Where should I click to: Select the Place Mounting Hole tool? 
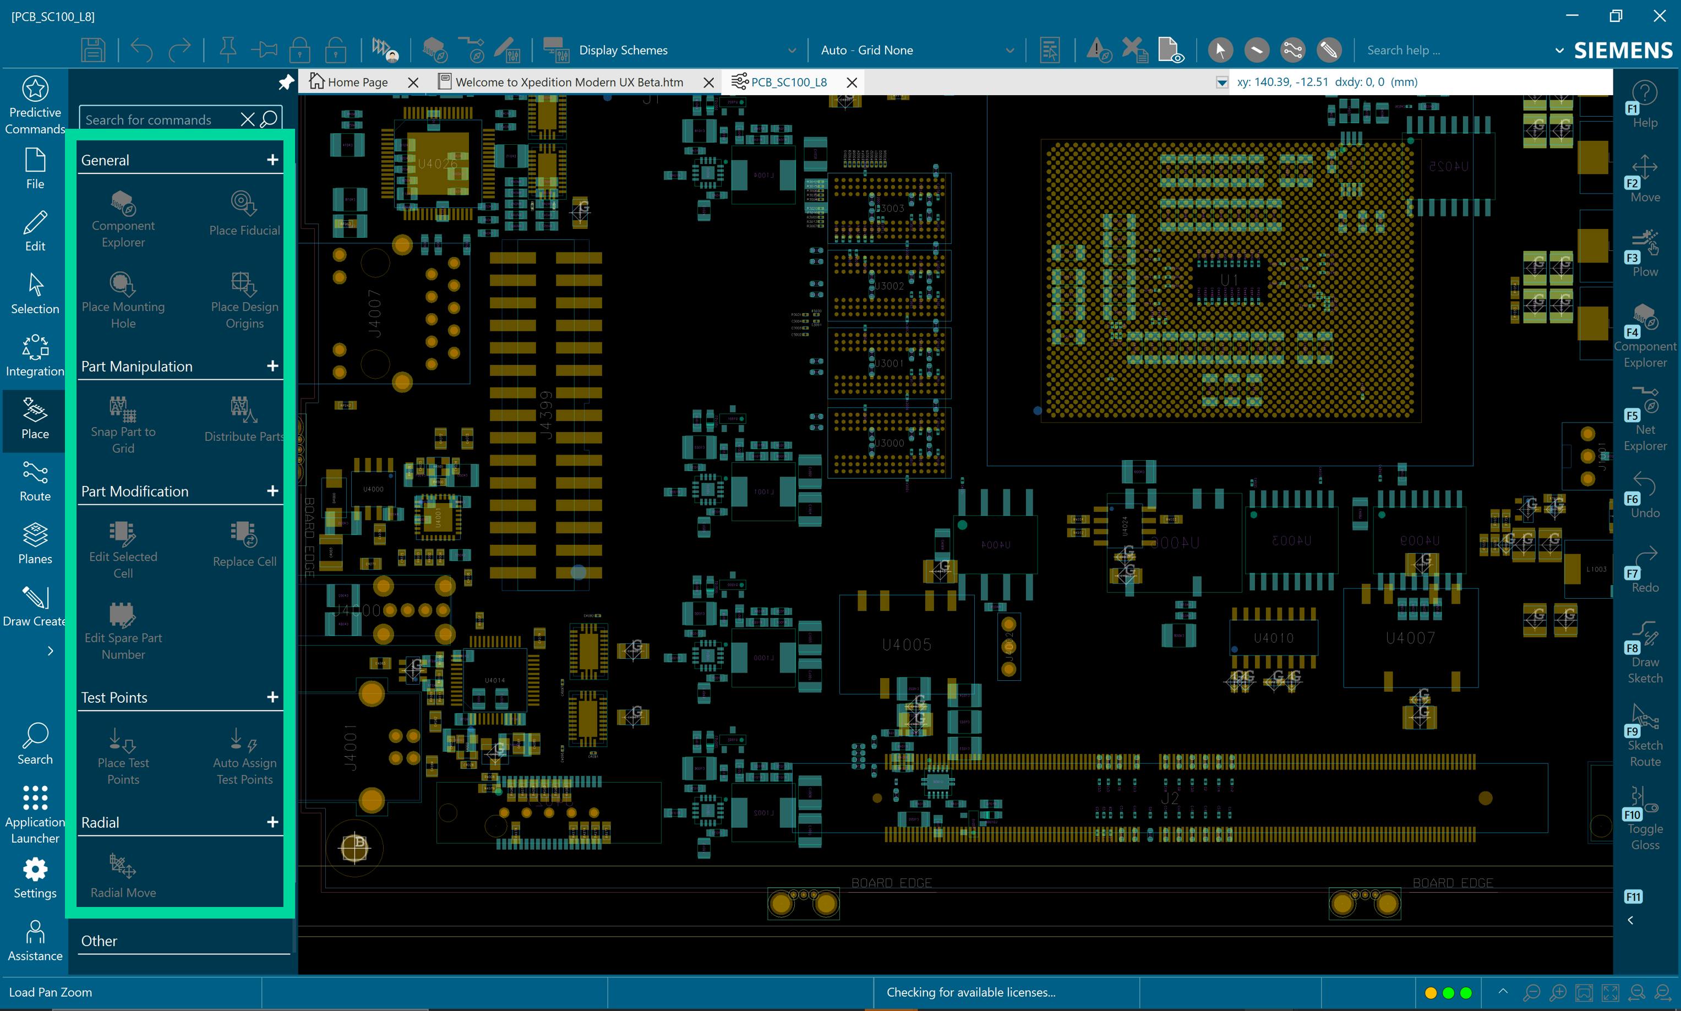(123, 298)
